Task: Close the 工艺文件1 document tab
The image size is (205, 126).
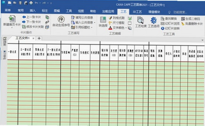Action: (33, 38)
